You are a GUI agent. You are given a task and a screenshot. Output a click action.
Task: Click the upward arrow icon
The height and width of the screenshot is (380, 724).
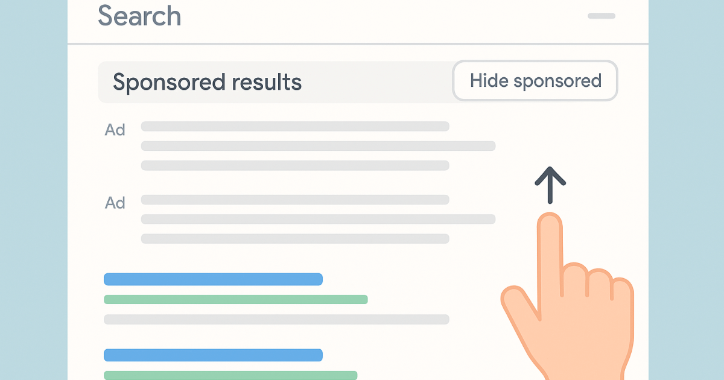[x=550, y=185]
